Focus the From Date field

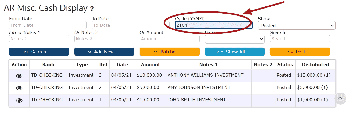(48, 25)
